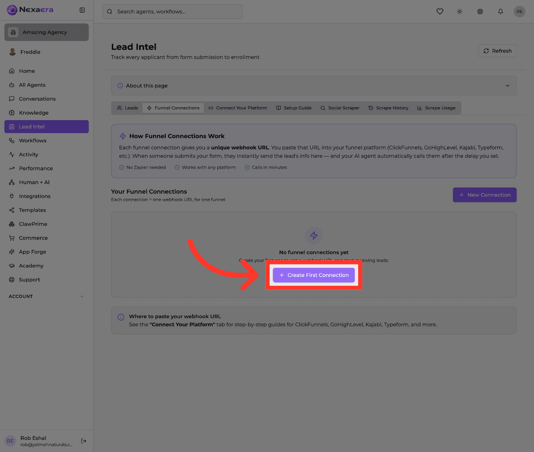Open Academy page

click(x=46, y=266)
